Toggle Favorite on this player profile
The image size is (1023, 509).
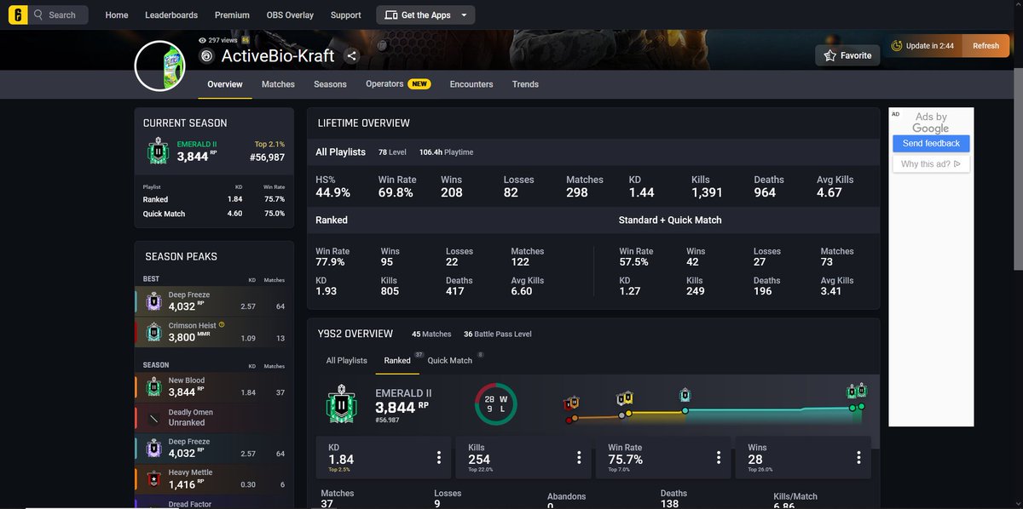[x=847, y=54]
